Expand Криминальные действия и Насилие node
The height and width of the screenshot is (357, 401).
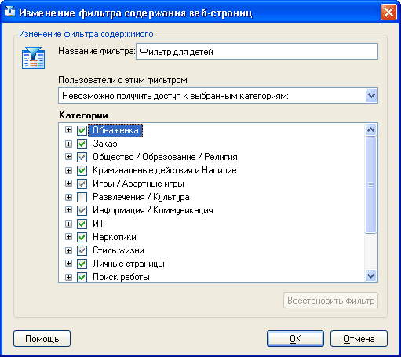click(x=68, y=170)
